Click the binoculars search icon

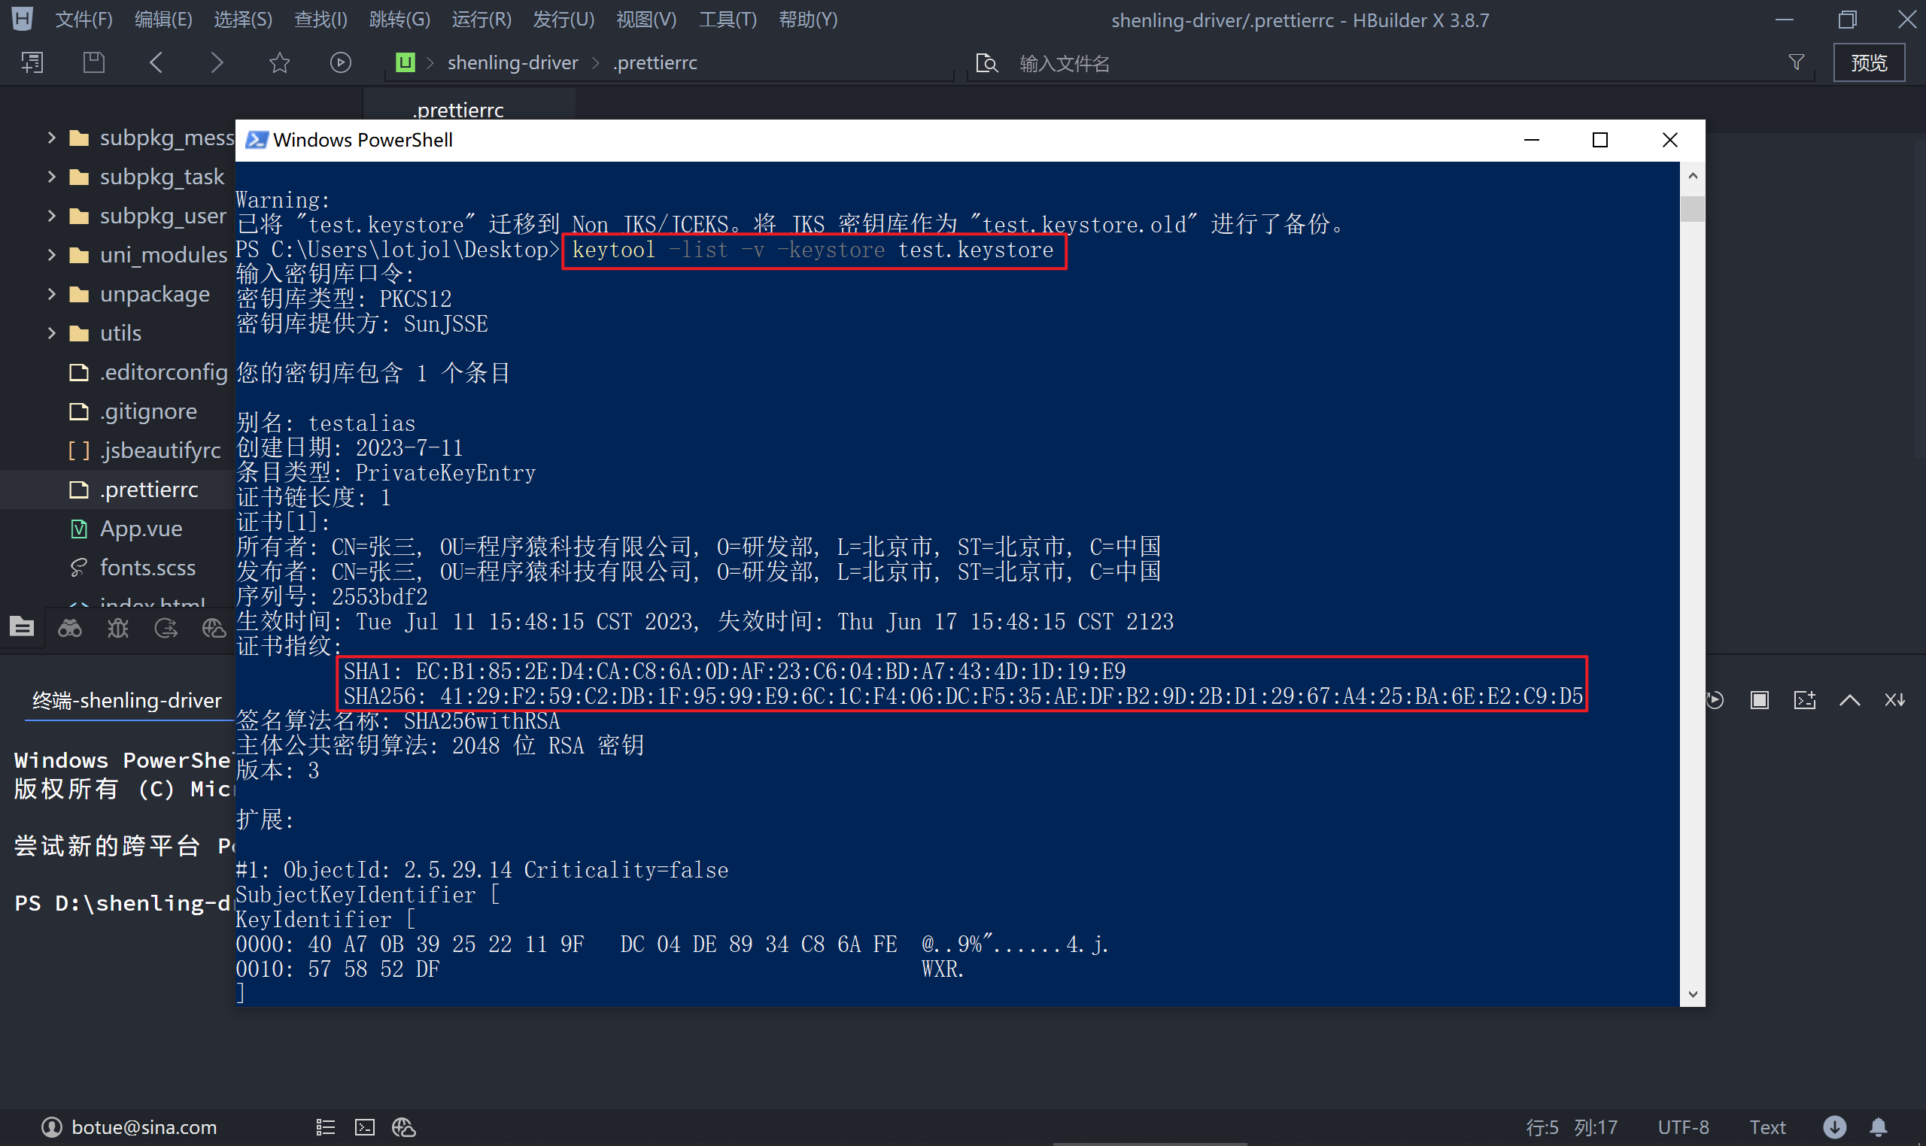point(69,628)
